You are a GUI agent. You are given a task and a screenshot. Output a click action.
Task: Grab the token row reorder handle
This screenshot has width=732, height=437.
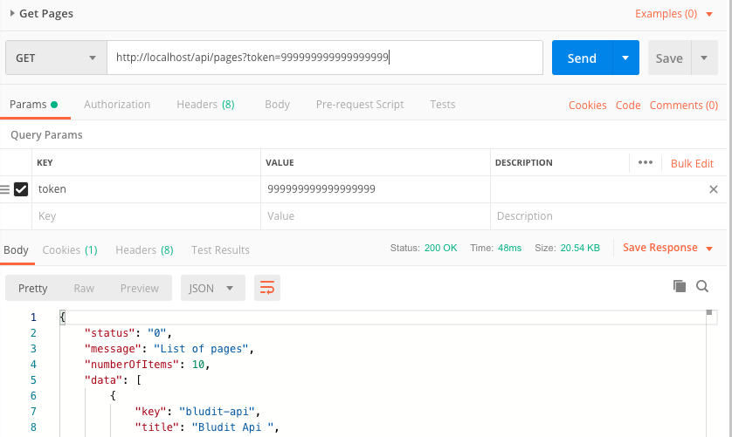point(4,189)
